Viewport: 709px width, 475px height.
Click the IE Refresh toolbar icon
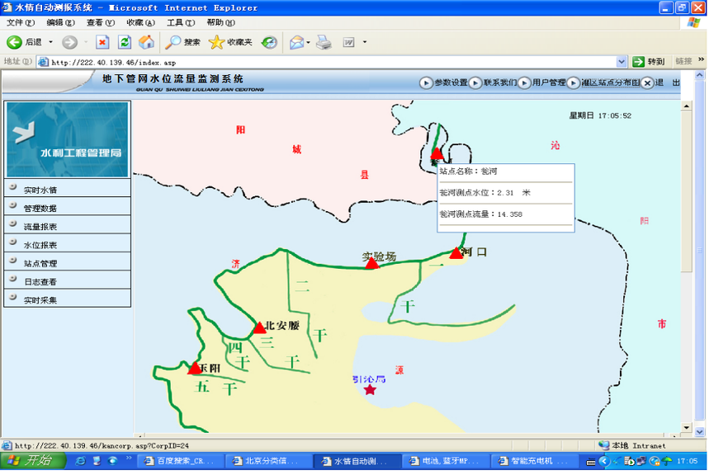(x=125, y=43)
